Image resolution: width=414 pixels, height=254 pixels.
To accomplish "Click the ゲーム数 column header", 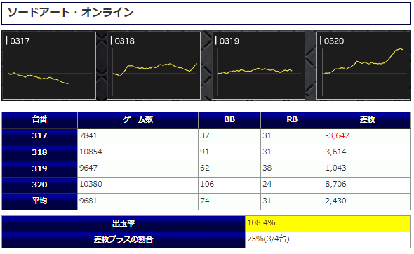I will 138,120.
